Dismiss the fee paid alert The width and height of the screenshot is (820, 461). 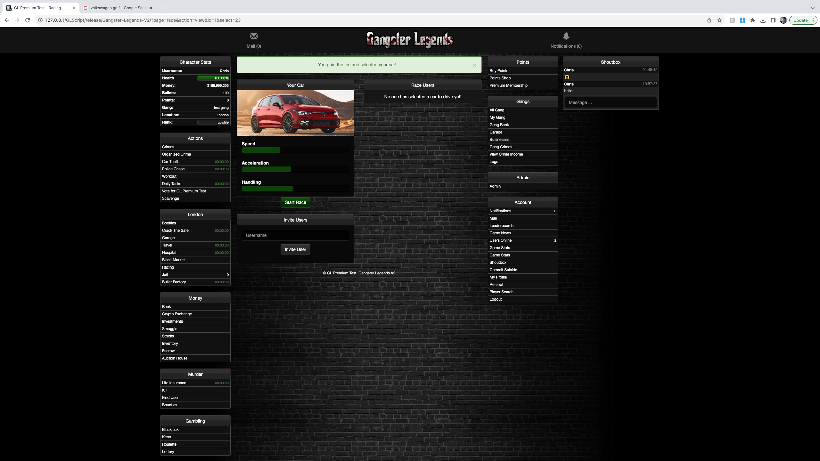pos(474,65)
